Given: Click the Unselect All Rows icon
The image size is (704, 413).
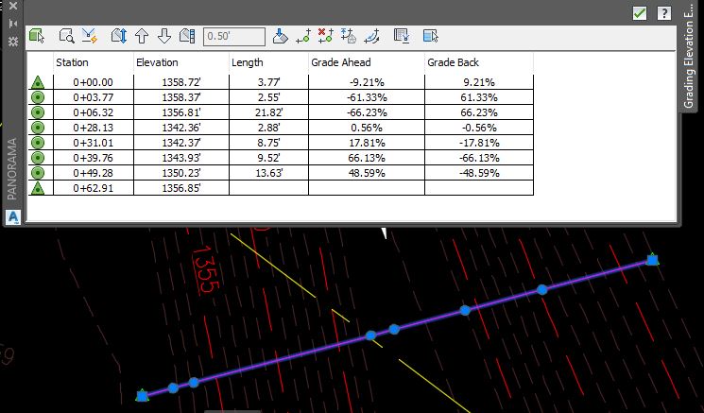Looking at the screenshot, I should pyautogui.click(x=431, y=36).
